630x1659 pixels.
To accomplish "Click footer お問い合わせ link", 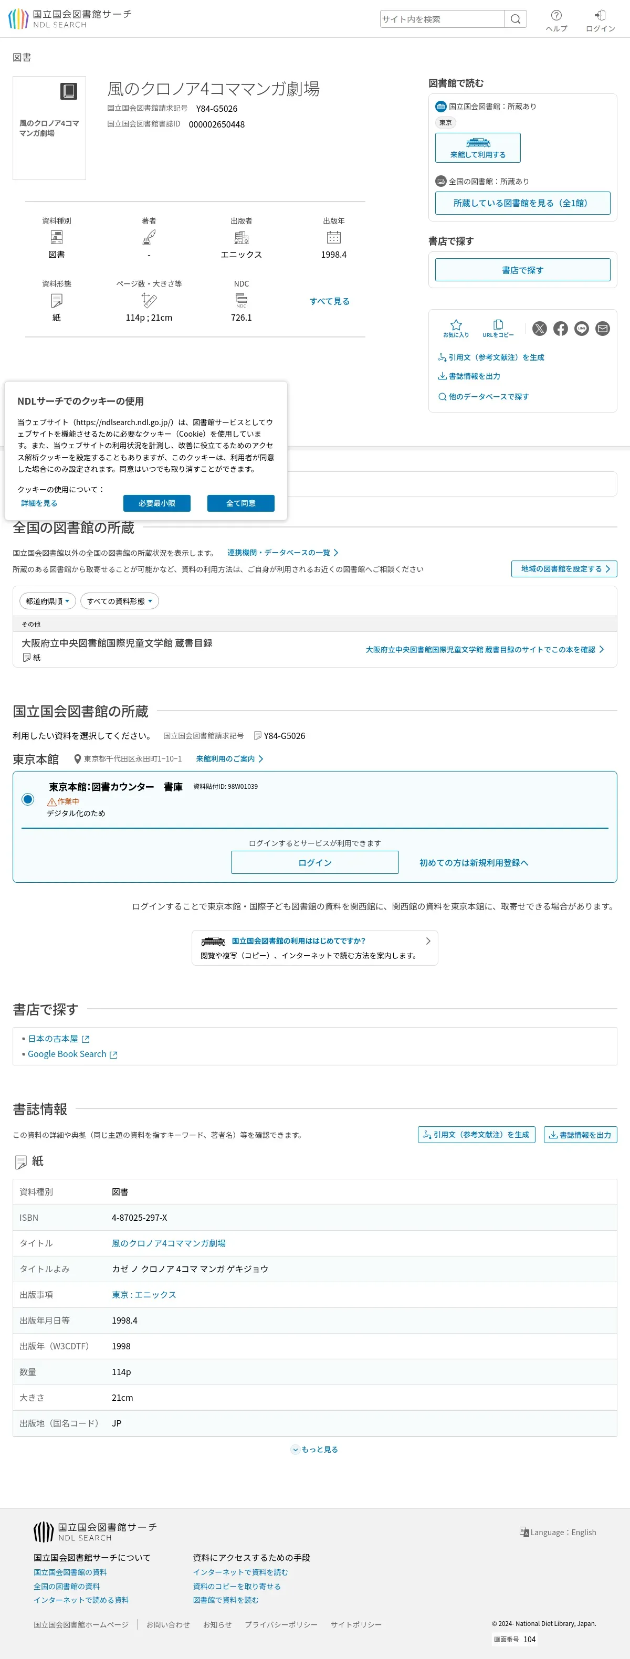I will click(168, 1625).
